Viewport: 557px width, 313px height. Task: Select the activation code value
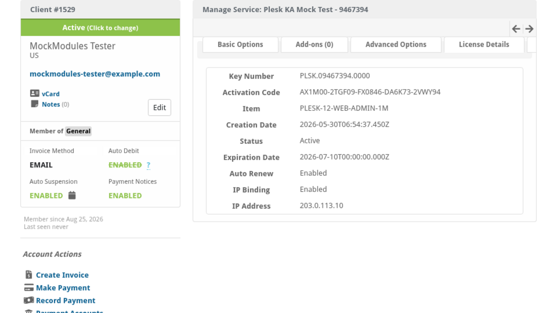point(370,92)
